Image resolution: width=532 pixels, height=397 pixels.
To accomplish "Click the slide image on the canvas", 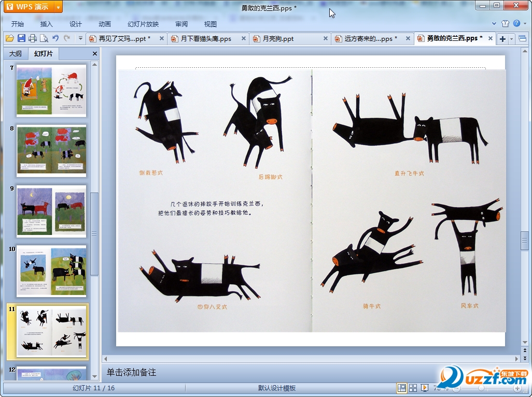I will coord(312,200).
